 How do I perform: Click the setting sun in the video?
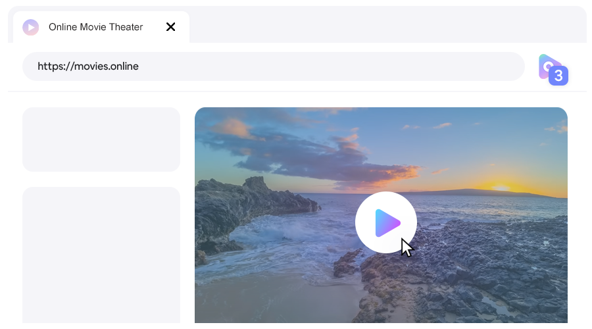tap(501, 188)
